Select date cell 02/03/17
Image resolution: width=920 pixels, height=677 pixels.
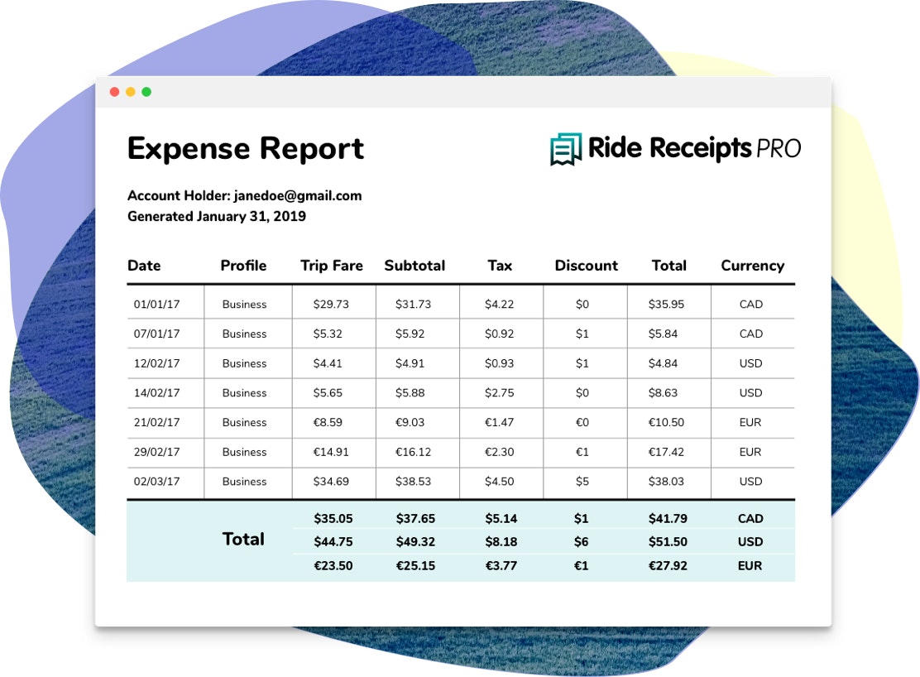[156, 482]
